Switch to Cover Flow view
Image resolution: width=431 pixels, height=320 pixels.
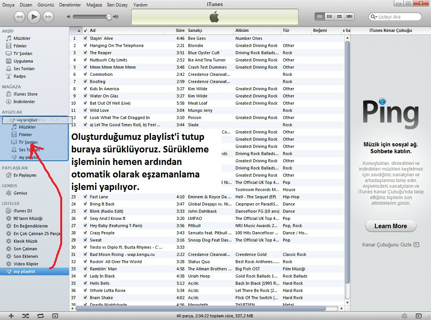pos(350,17)
